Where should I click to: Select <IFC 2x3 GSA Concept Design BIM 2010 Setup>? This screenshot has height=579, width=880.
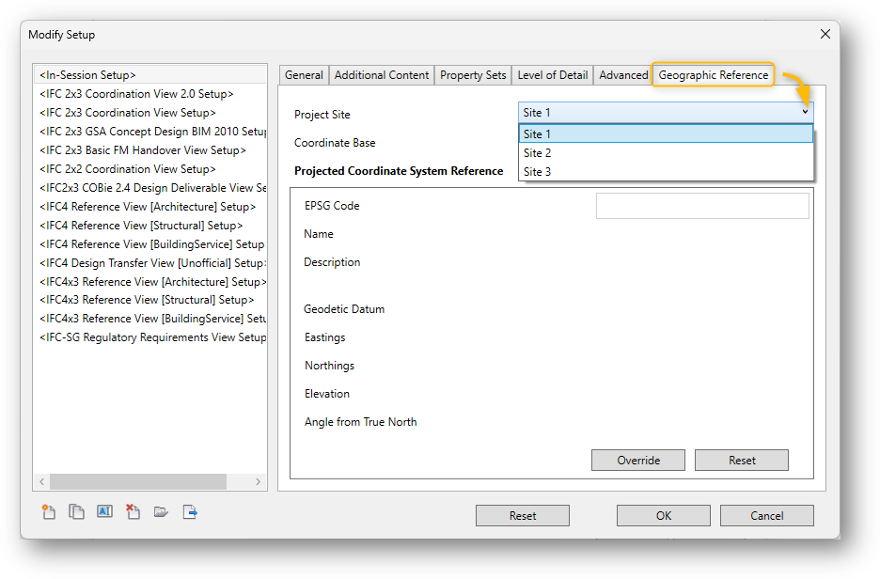(x=149, y=132)
